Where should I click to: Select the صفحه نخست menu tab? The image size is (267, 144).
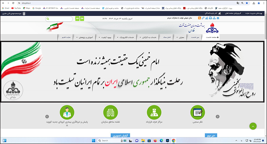coord(211,37)
